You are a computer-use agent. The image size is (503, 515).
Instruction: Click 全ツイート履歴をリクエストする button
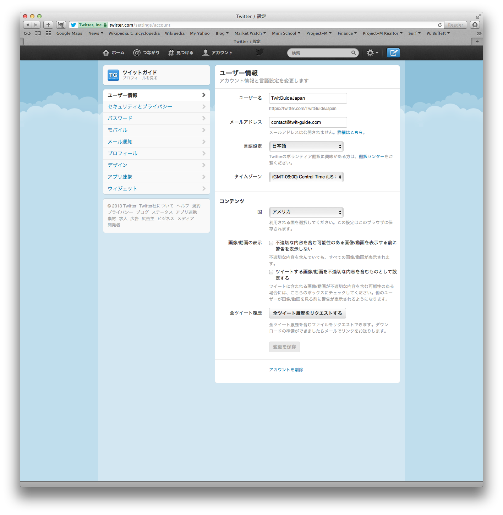pyautogui.click(x=307, y=313)
